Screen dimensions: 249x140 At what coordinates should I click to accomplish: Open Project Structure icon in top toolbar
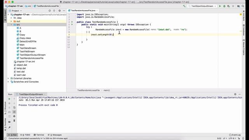(x=238, y=6)
